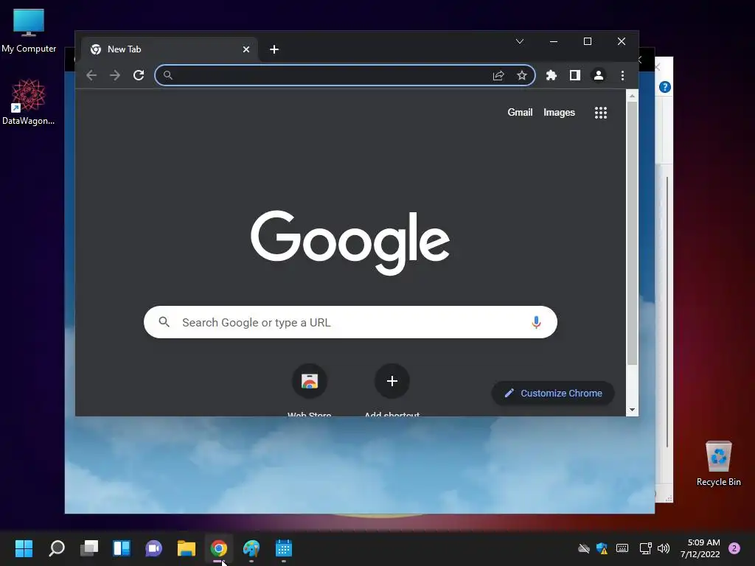Click touch keyboard tray icon
Image resolution: width=755 pixels, height=566 pixels.
click(622, 548)
